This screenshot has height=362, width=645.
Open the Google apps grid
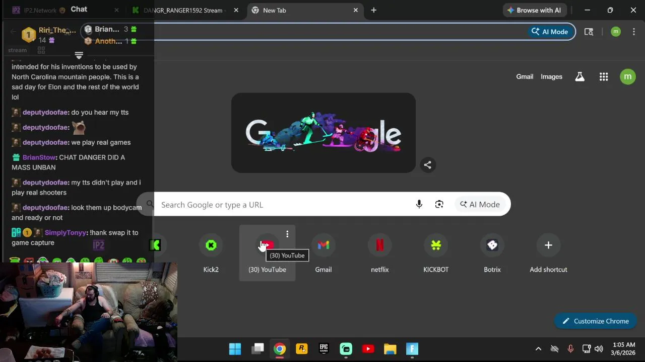pyautogui.click(x=604, y=76)
